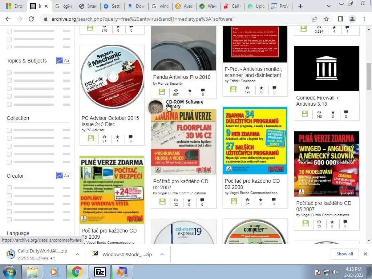Close the active Internet Archive tab
This screenshot has height=279, width=372.
(x=46, y=6)
